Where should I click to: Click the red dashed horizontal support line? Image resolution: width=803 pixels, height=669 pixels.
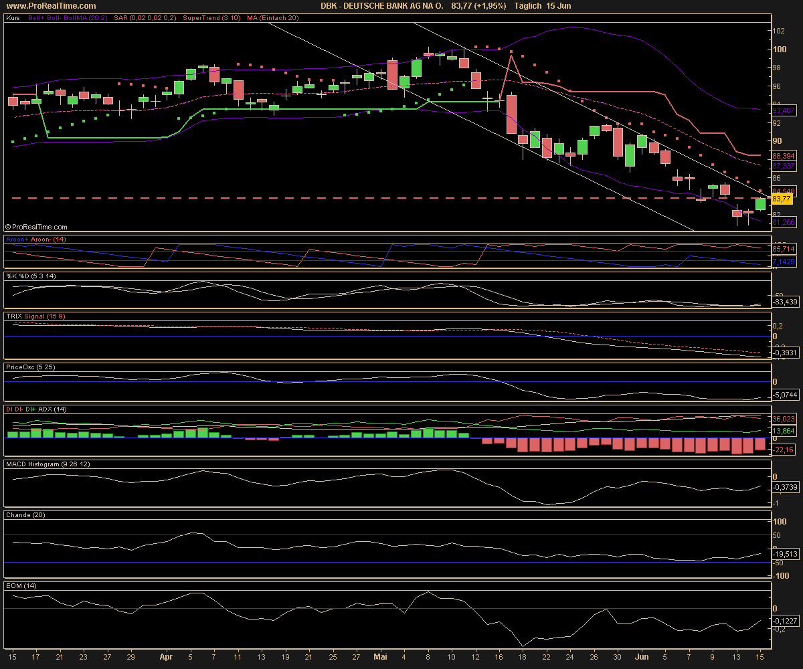[x=385, y=198]
